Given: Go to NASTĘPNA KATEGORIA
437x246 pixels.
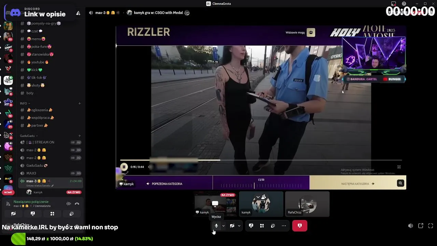Looking at the screenshot, I should [358, 184].
